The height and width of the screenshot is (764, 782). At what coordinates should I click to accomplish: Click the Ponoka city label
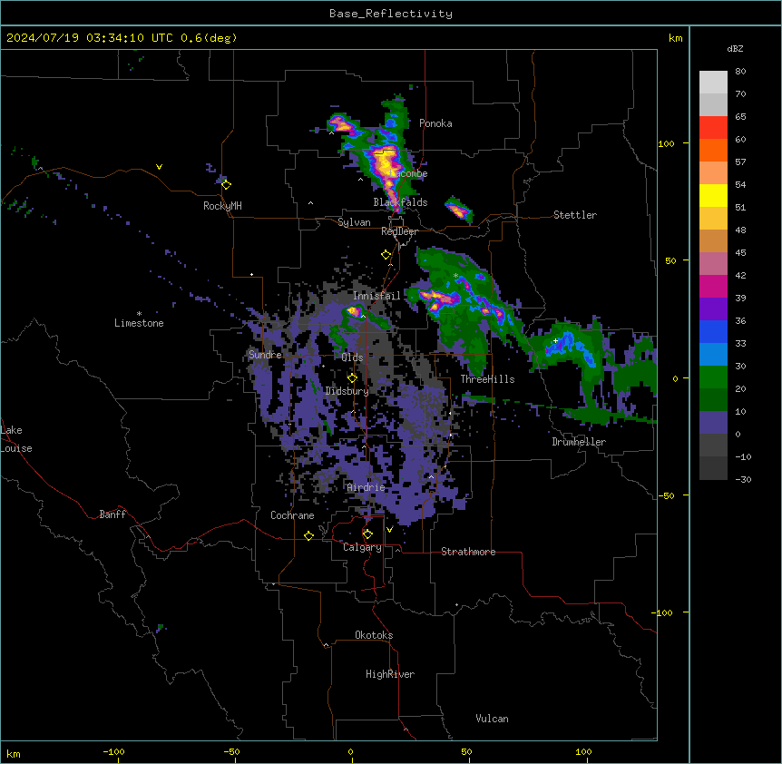pos(435,123)
